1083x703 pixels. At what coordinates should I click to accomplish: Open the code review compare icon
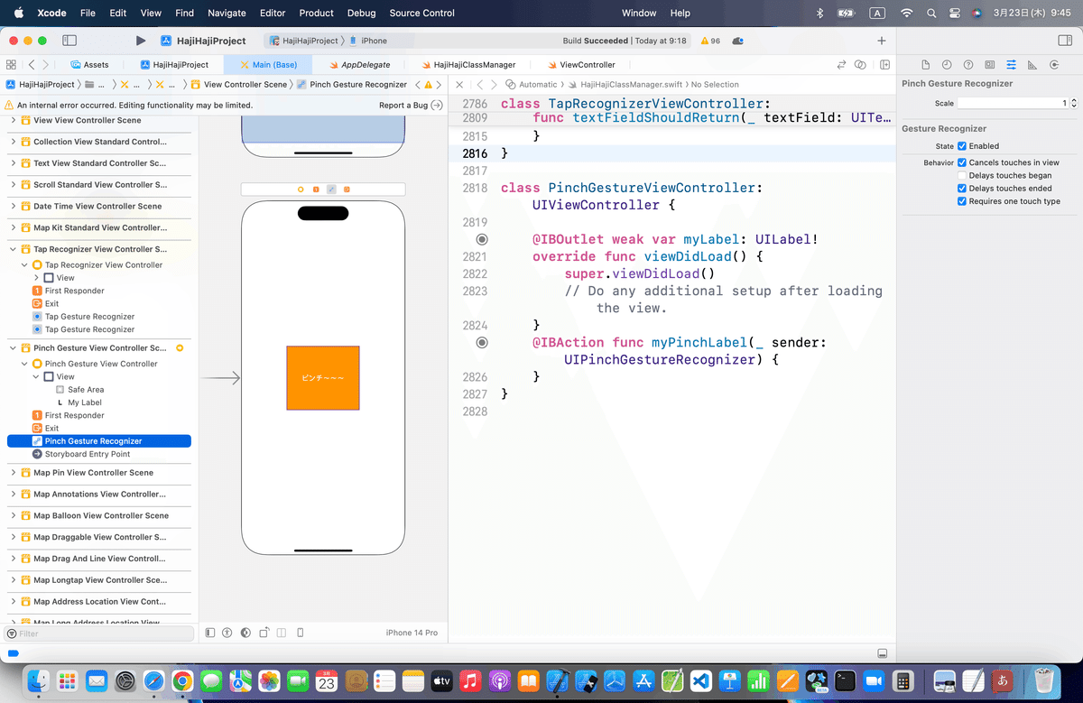[861, 65]
